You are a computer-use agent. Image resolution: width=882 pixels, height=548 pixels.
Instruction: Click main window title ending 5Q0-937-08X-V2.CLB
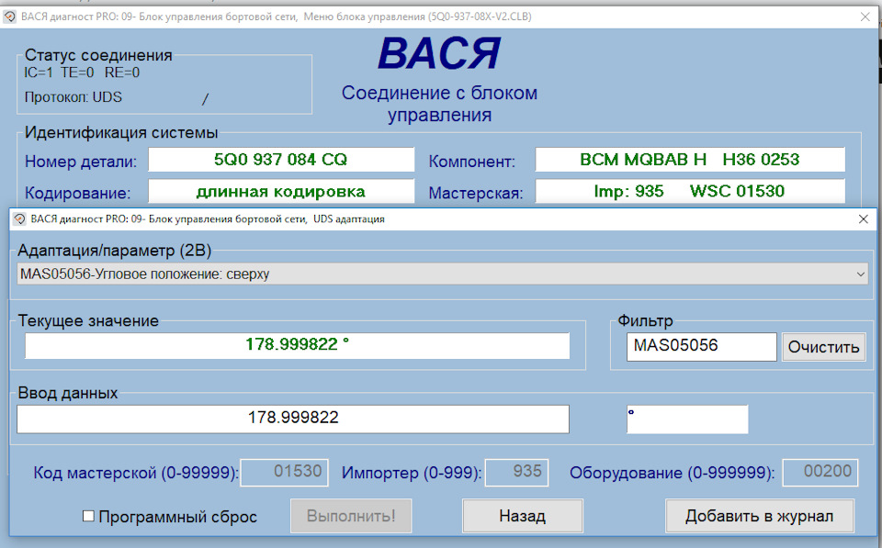tap(276, 17)
